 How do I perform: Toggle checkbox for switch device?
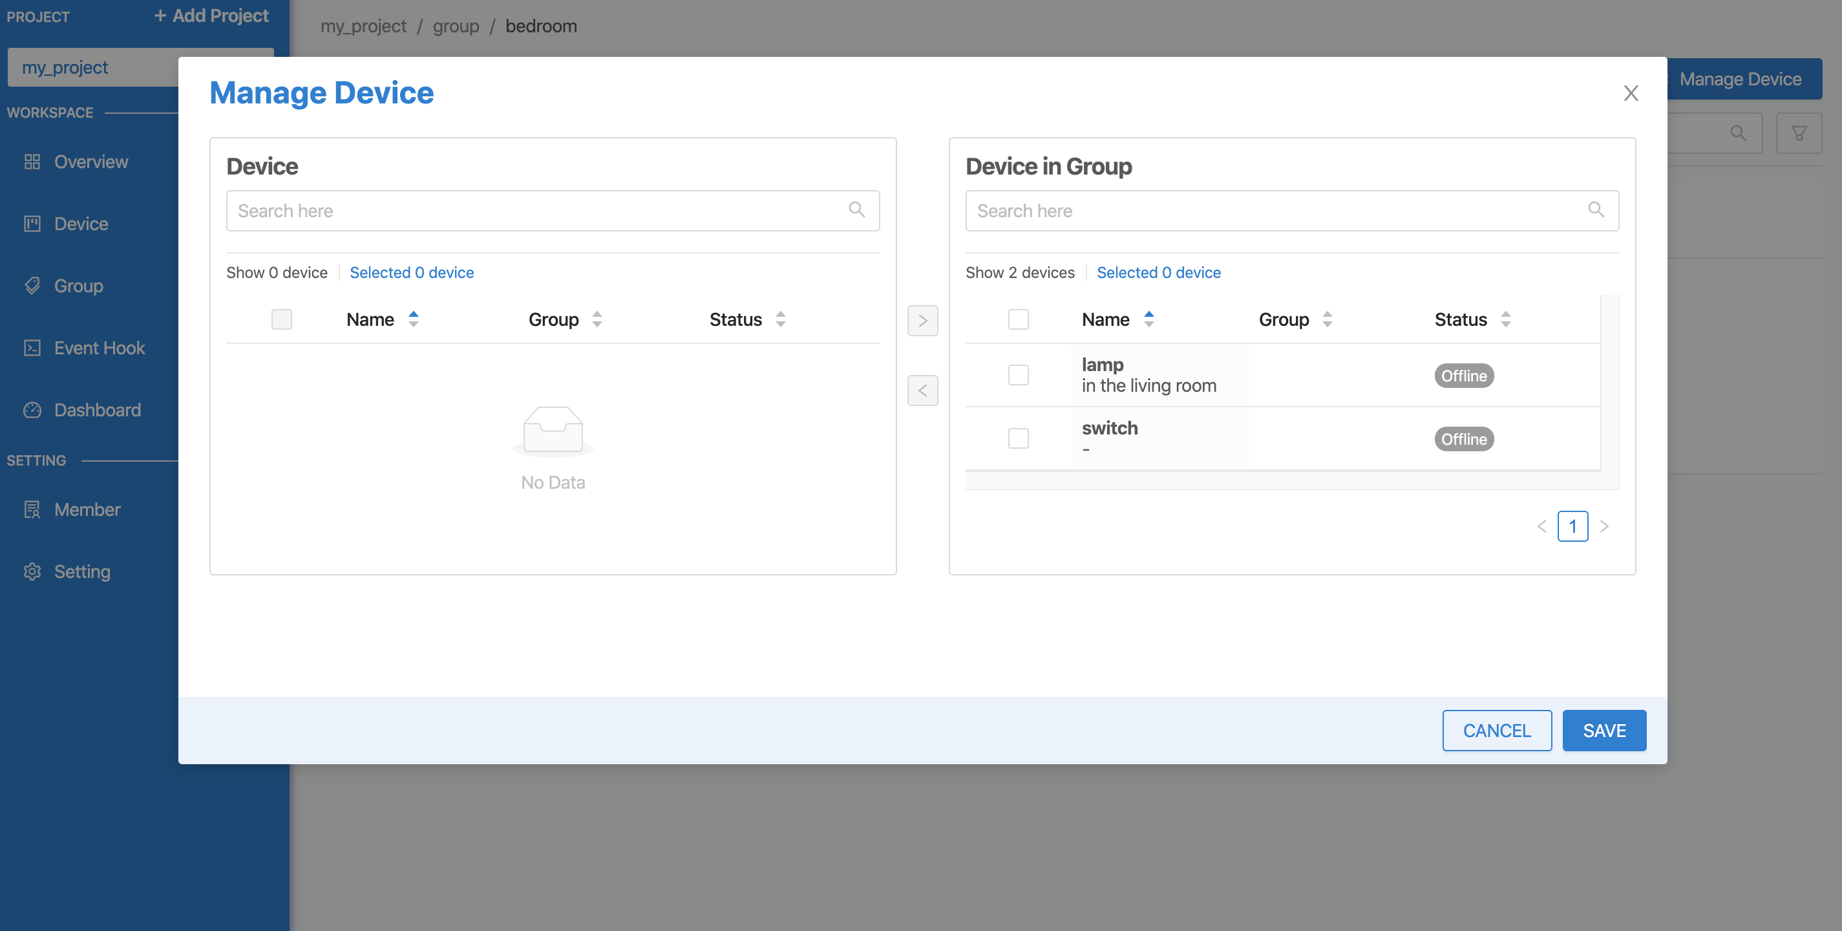click(1019, 437)
